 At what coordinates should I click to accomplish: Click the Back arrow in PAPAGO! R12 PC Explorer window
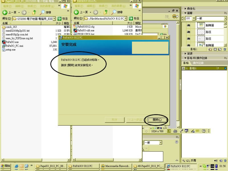(x=76, y=12)
